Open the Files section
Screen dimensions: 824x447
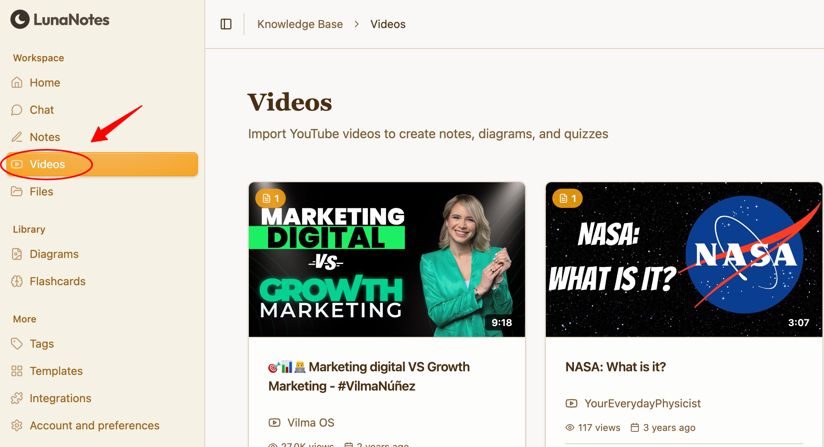tap(41, 191)
